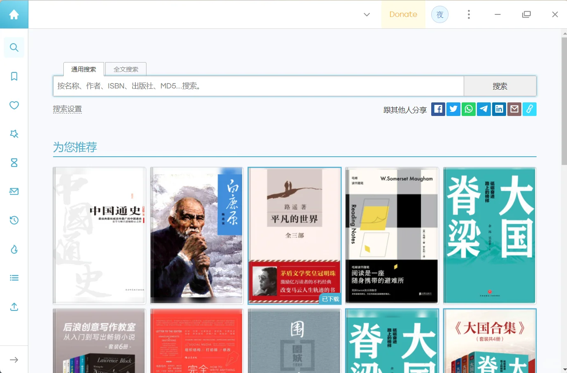Open the flame popular icon
This screenshot has height=373, width=567.
coord(14,249)
